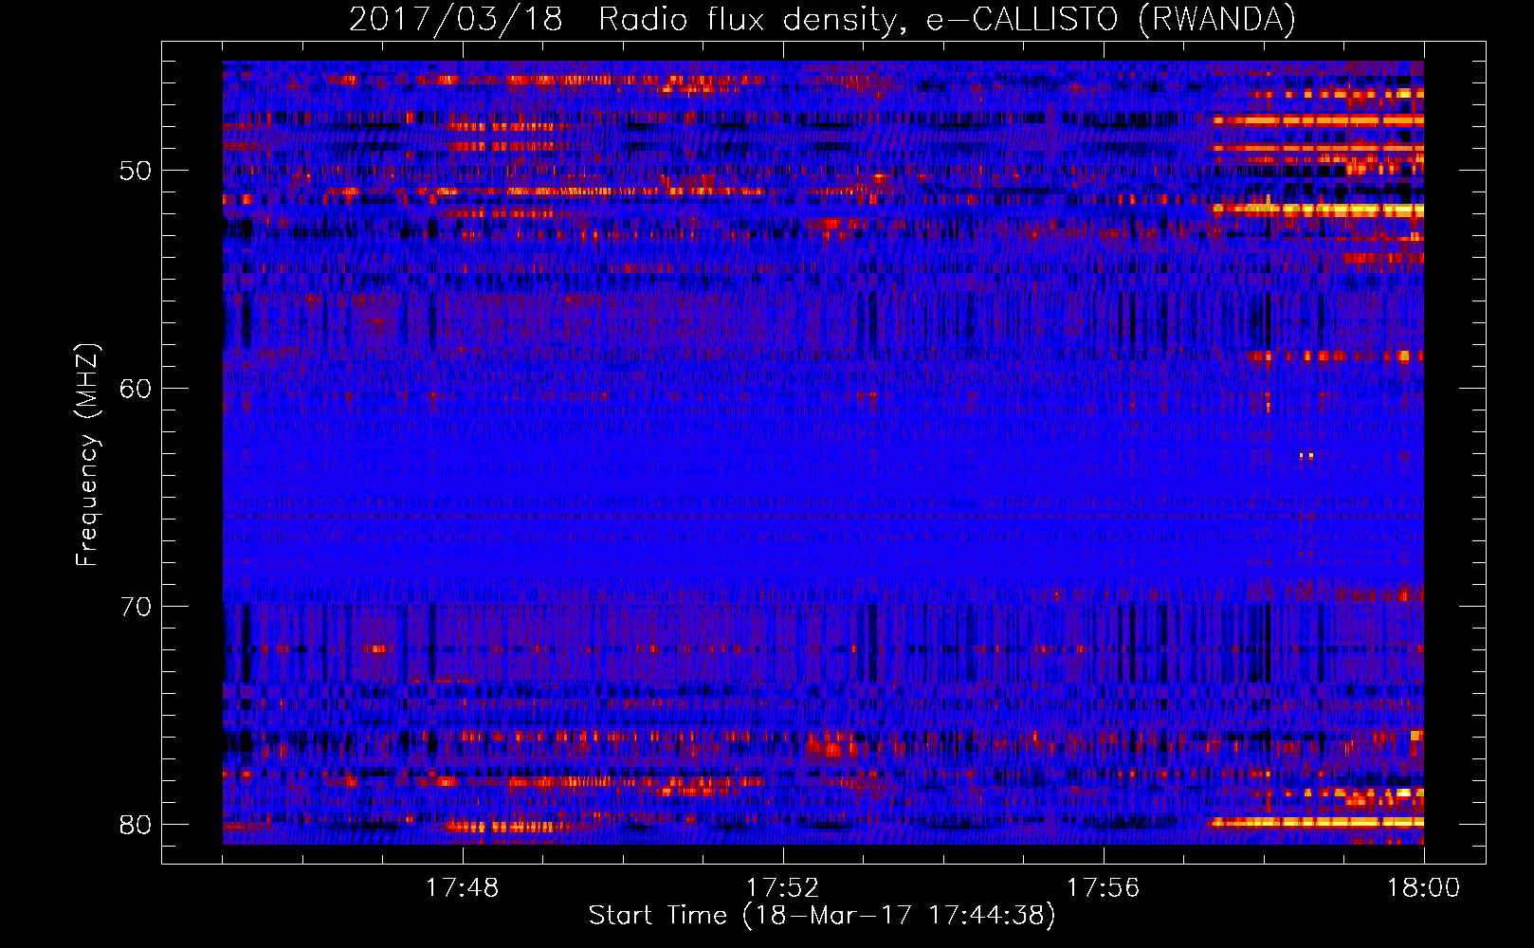Click the 50 frequency tick label
The height and width of the screenshot is (948, 1534).
click(136, 172)
